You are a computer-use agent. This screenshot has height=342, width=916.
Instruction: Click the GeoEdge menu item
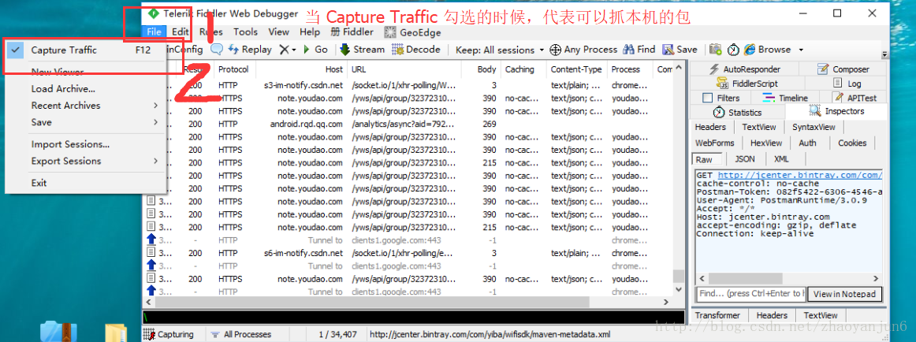pyautogui.click(x=412, y=32)
